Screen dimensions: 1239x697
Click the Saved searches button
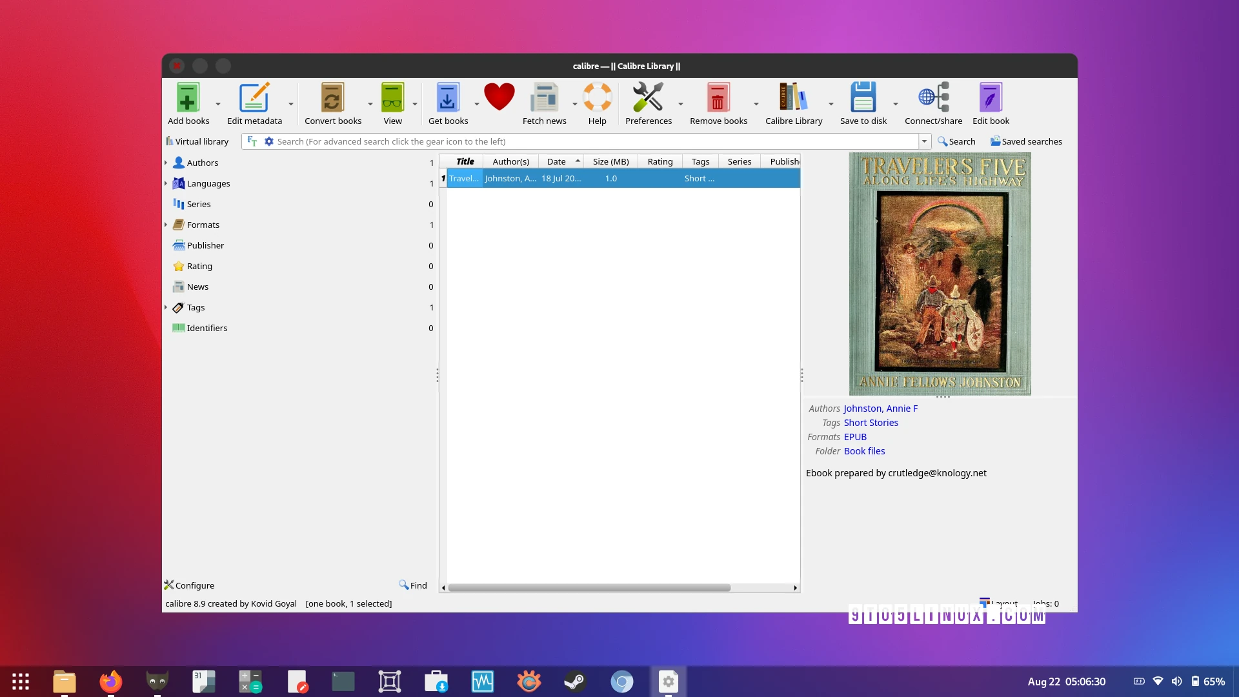(1026, 141)
